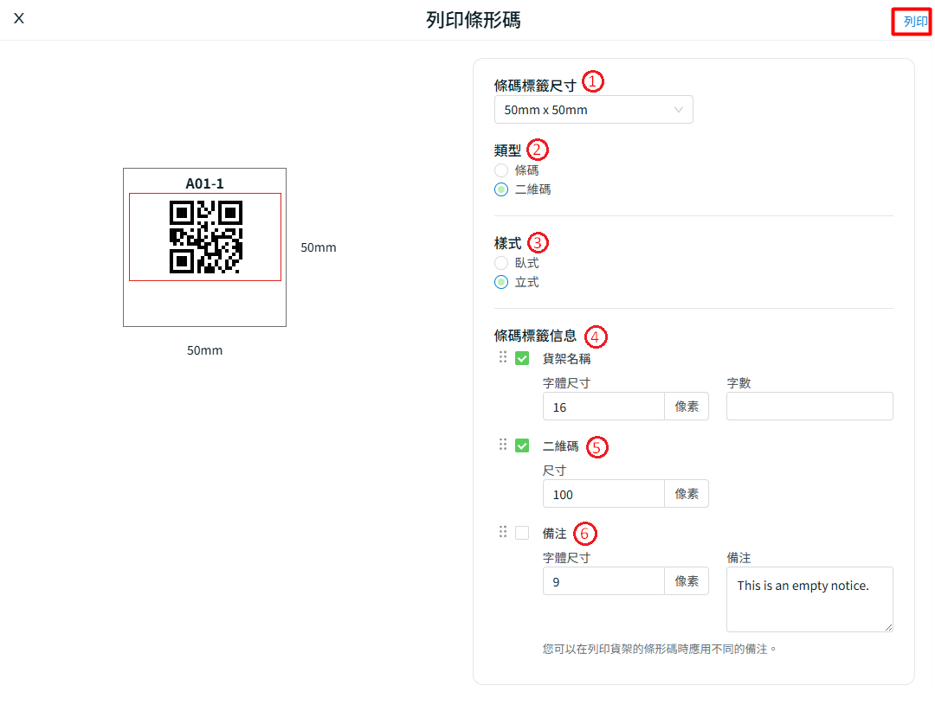Click drag handle icon beside 二維碼

pyautogui.click(x=503, y=445)
